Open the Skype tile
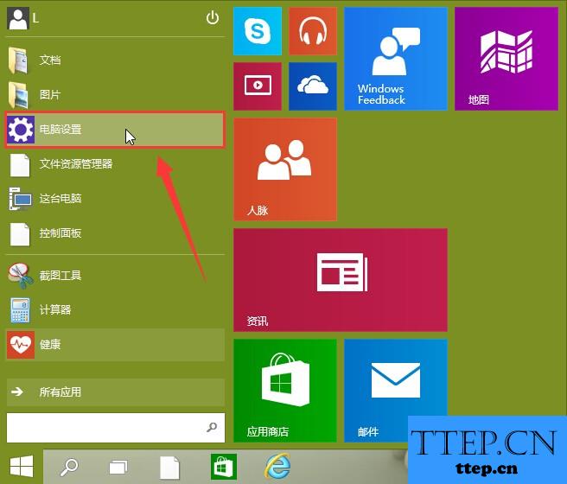 (258, 31)
